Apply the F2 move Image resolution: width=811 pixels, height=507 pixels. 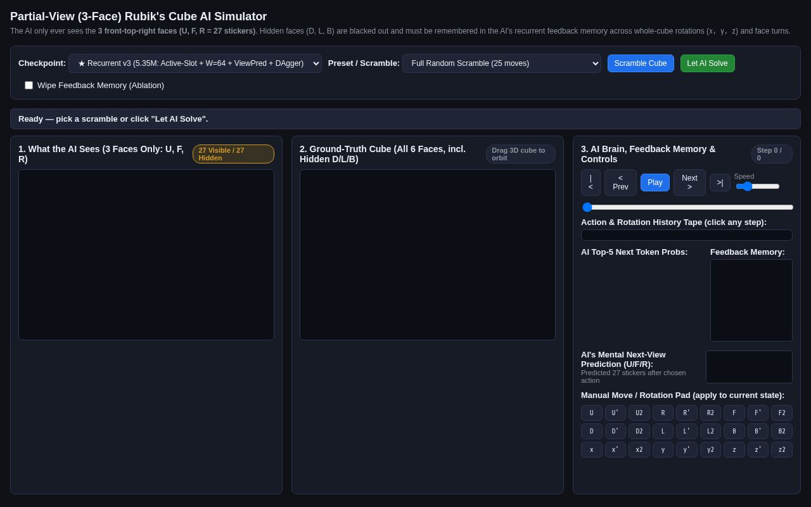[782, 413]
